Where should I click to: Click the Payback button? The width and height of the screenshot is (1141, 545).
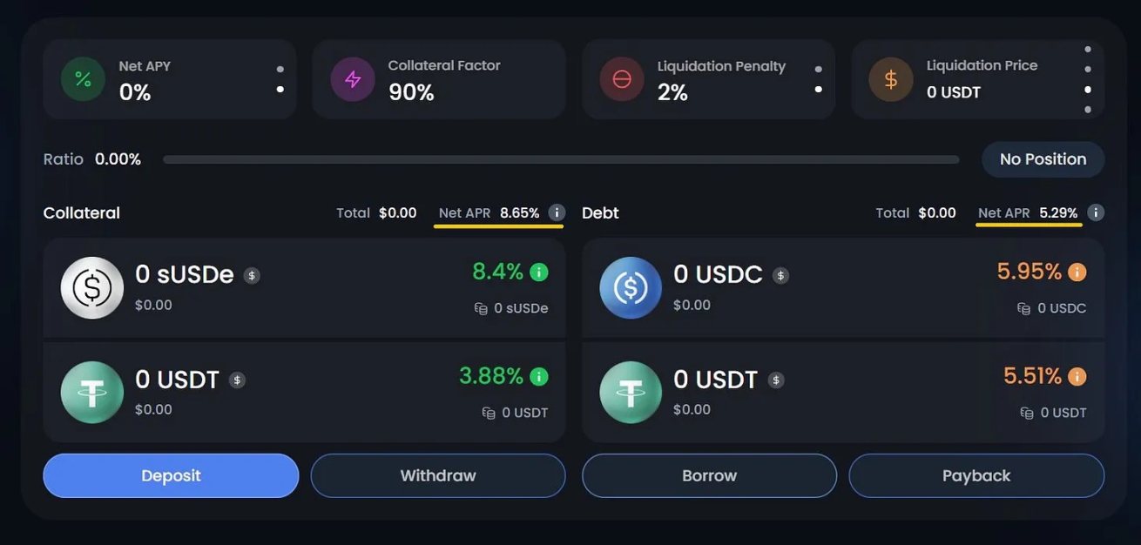(x=976, y=475)
